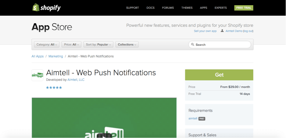The image size is (286, 138).
Task: Click the log out link
Action: [x=248, y=31]
